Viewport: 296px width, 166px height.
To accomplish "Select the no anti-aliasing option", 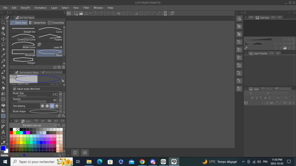I will coord(43,106).
